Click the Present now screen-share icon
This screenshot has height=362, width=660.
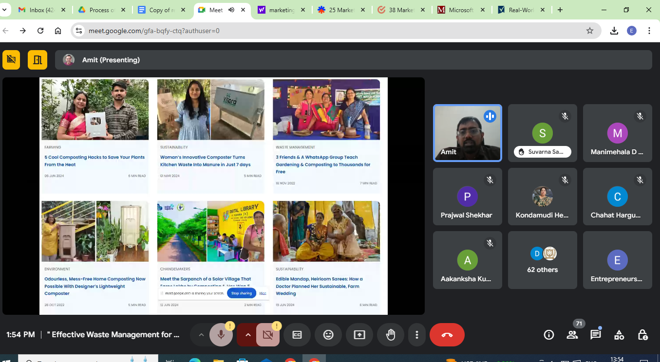[359, 335]
